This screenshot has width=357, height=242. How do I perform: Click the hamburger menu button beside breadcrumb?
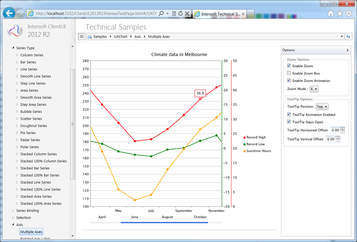(x=81, y=36)
